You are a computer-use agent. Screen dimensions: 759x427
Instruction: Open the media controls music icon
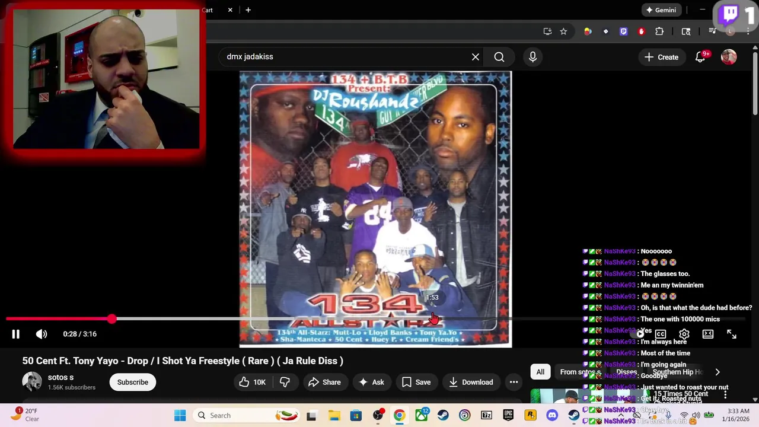pos(712,31)
